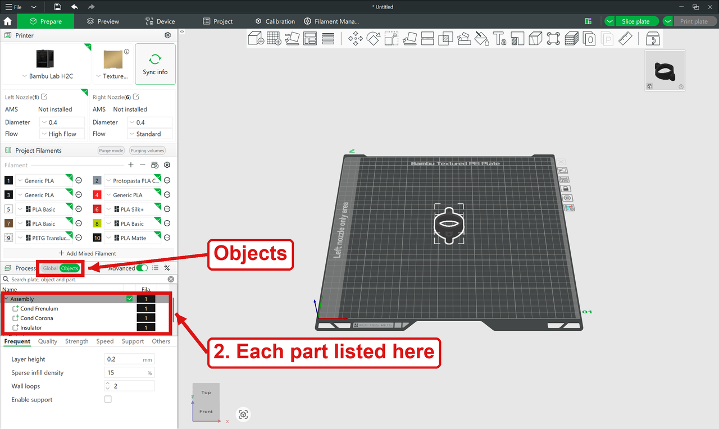
Task: Select the Cut tool icon
Action: pos(427,38)
